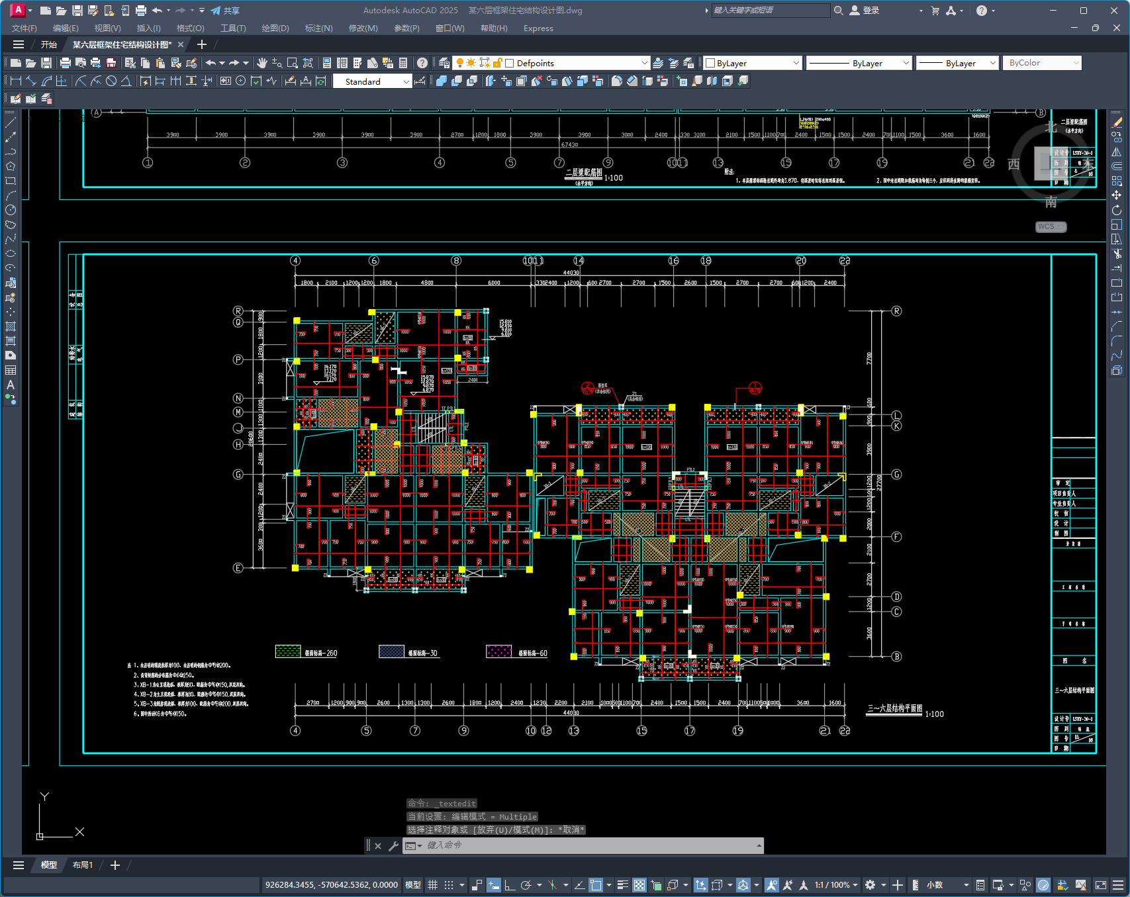Click the Center Mark dimension icon
The width and height of the screenshot is (1130, 897).
tap(241, 81)
